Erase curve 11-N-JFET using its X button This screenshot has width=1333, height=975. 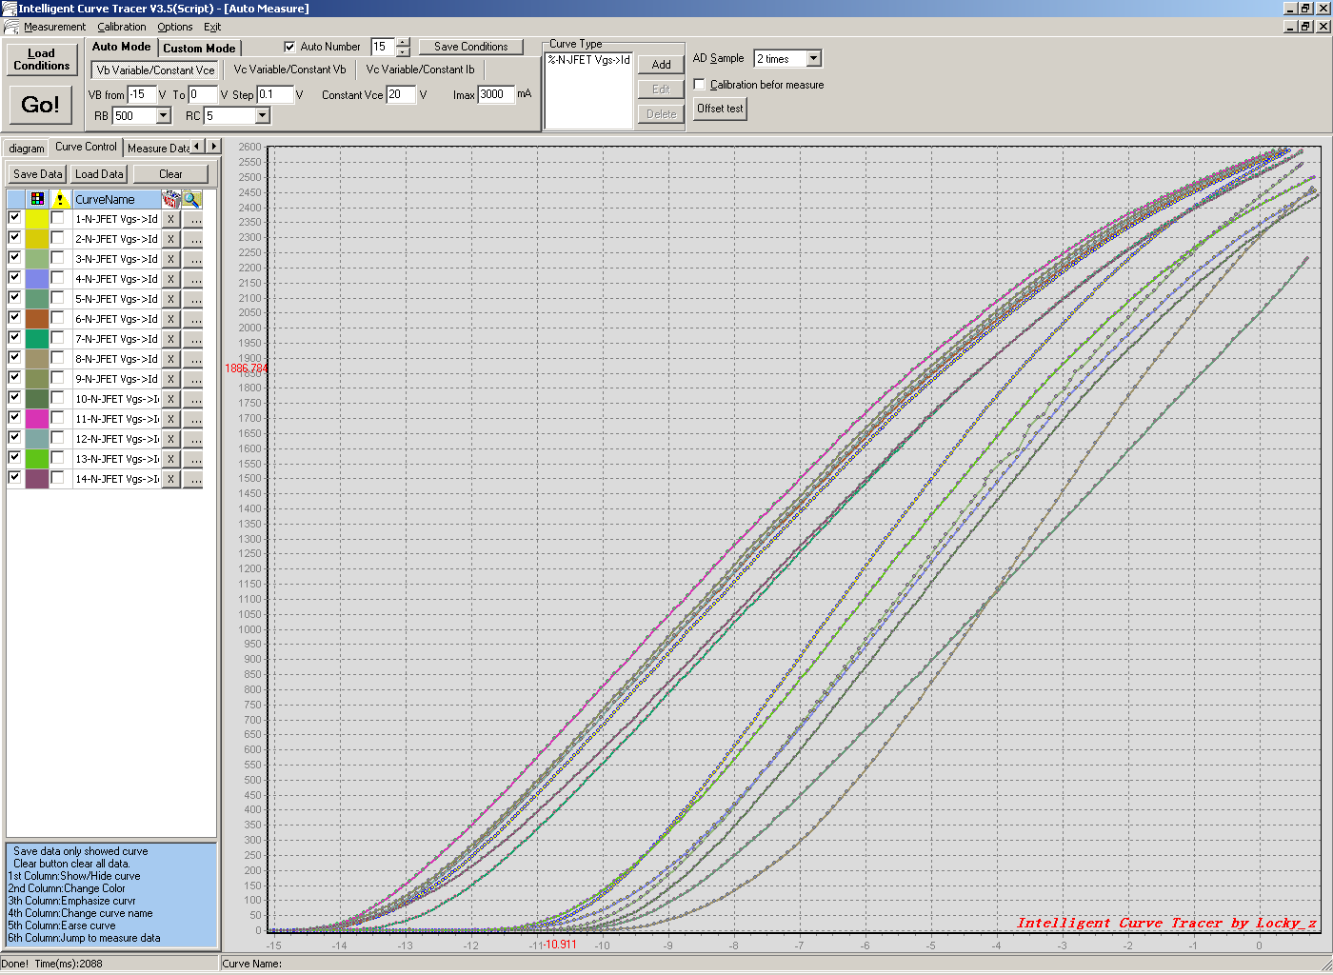point(170,419)
